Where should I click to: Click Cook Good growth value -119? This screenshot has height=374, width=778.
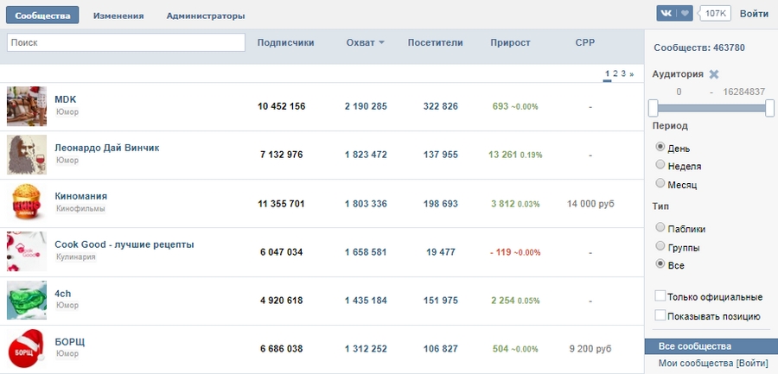501,252
